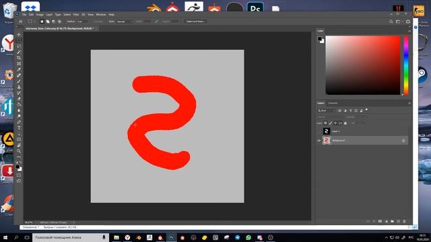Open the File menu
This screenshot has width=431, height=242.
point(24,15)
